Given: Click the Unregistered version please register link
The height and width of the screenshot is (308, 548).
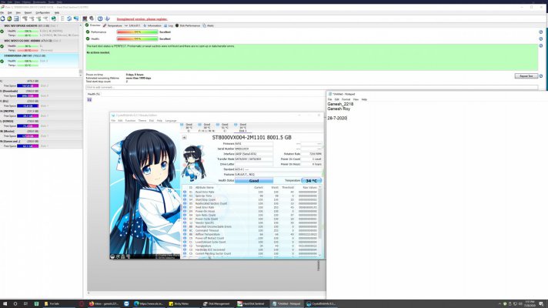Looking at the screenshot, I should point(142,19).
